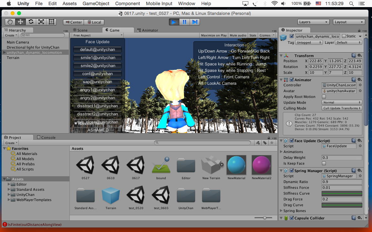The image size is (372, 232).
Task: Open Drag Curve editor swatch
Action: [x=342, y=205]
